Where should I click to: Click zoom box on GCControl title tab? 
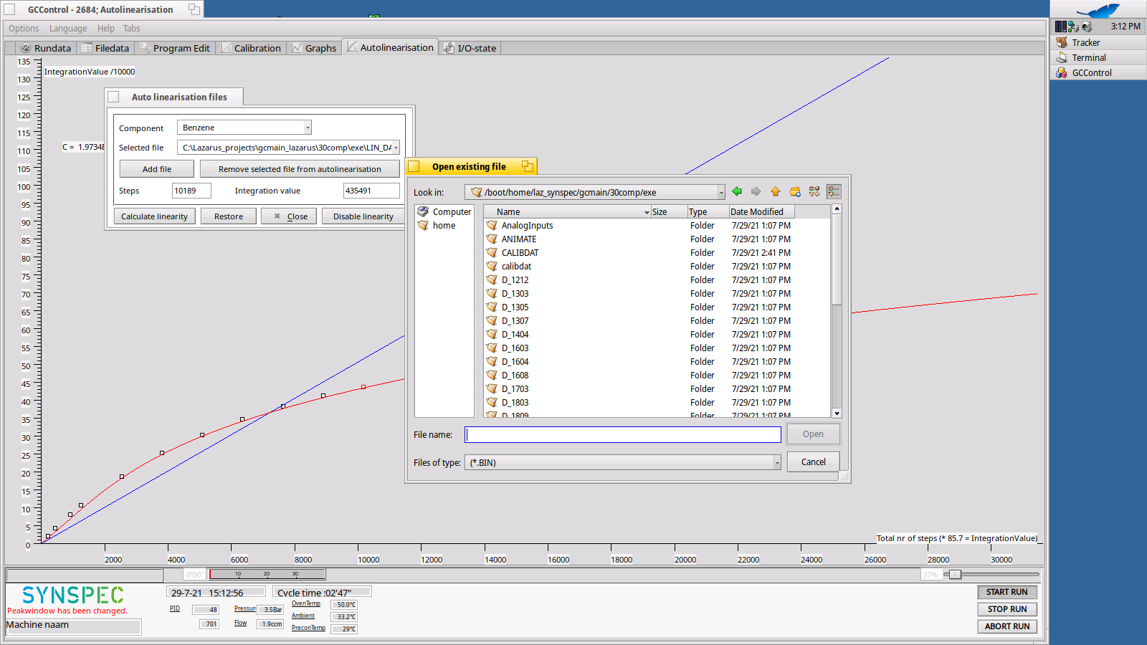pyautogui.click(x=194, y=9)
